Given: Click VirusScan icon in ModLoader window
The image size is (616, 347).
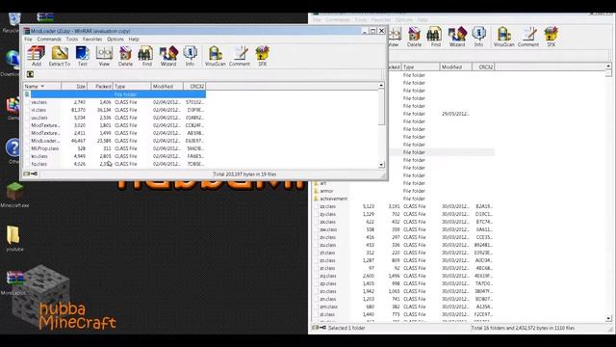Looking at the screenshot, I should pyautogui.click(x=216, y=56).
